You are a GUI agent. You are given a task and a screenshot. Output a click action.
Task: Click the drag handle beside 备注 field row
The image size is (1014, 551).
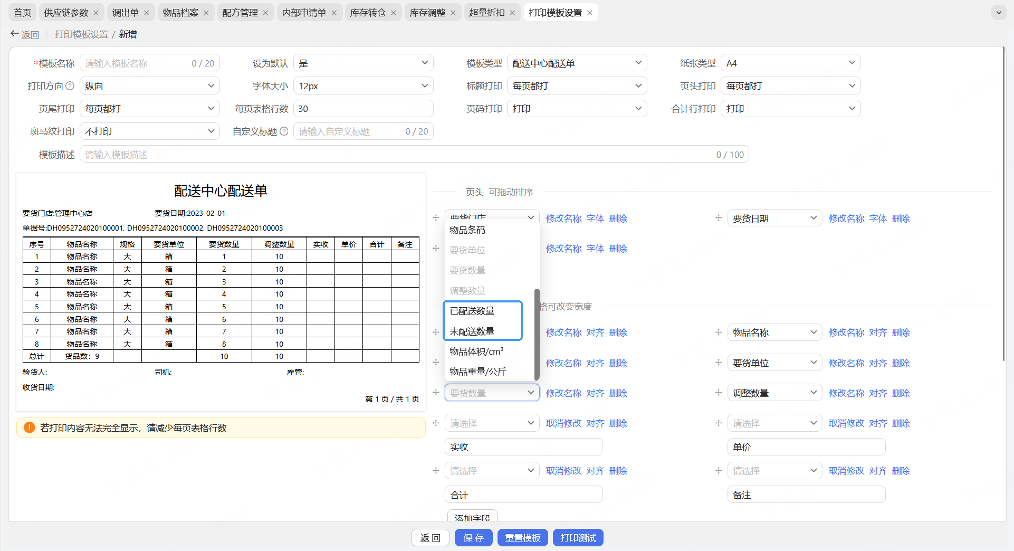coord(719,471)
